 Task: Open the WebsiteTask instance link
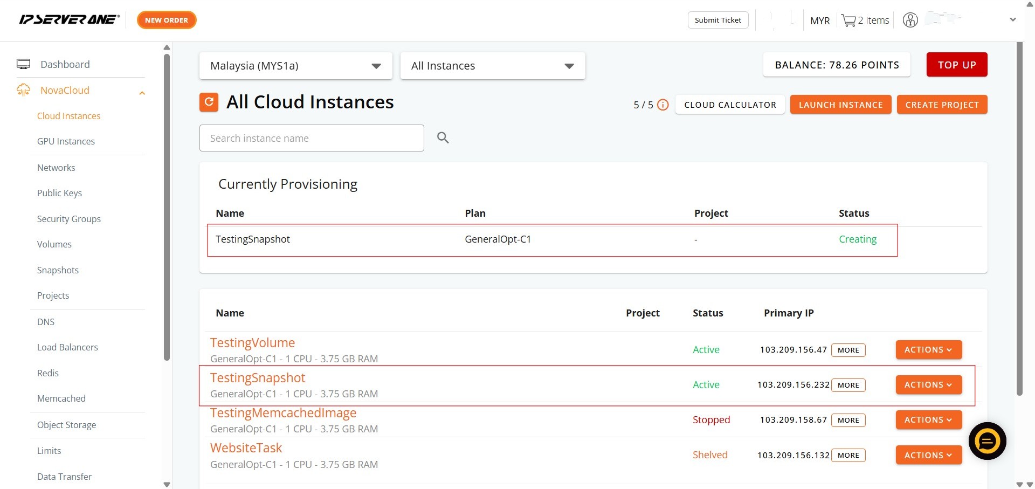pyautogui.click(x=246, y=448)
